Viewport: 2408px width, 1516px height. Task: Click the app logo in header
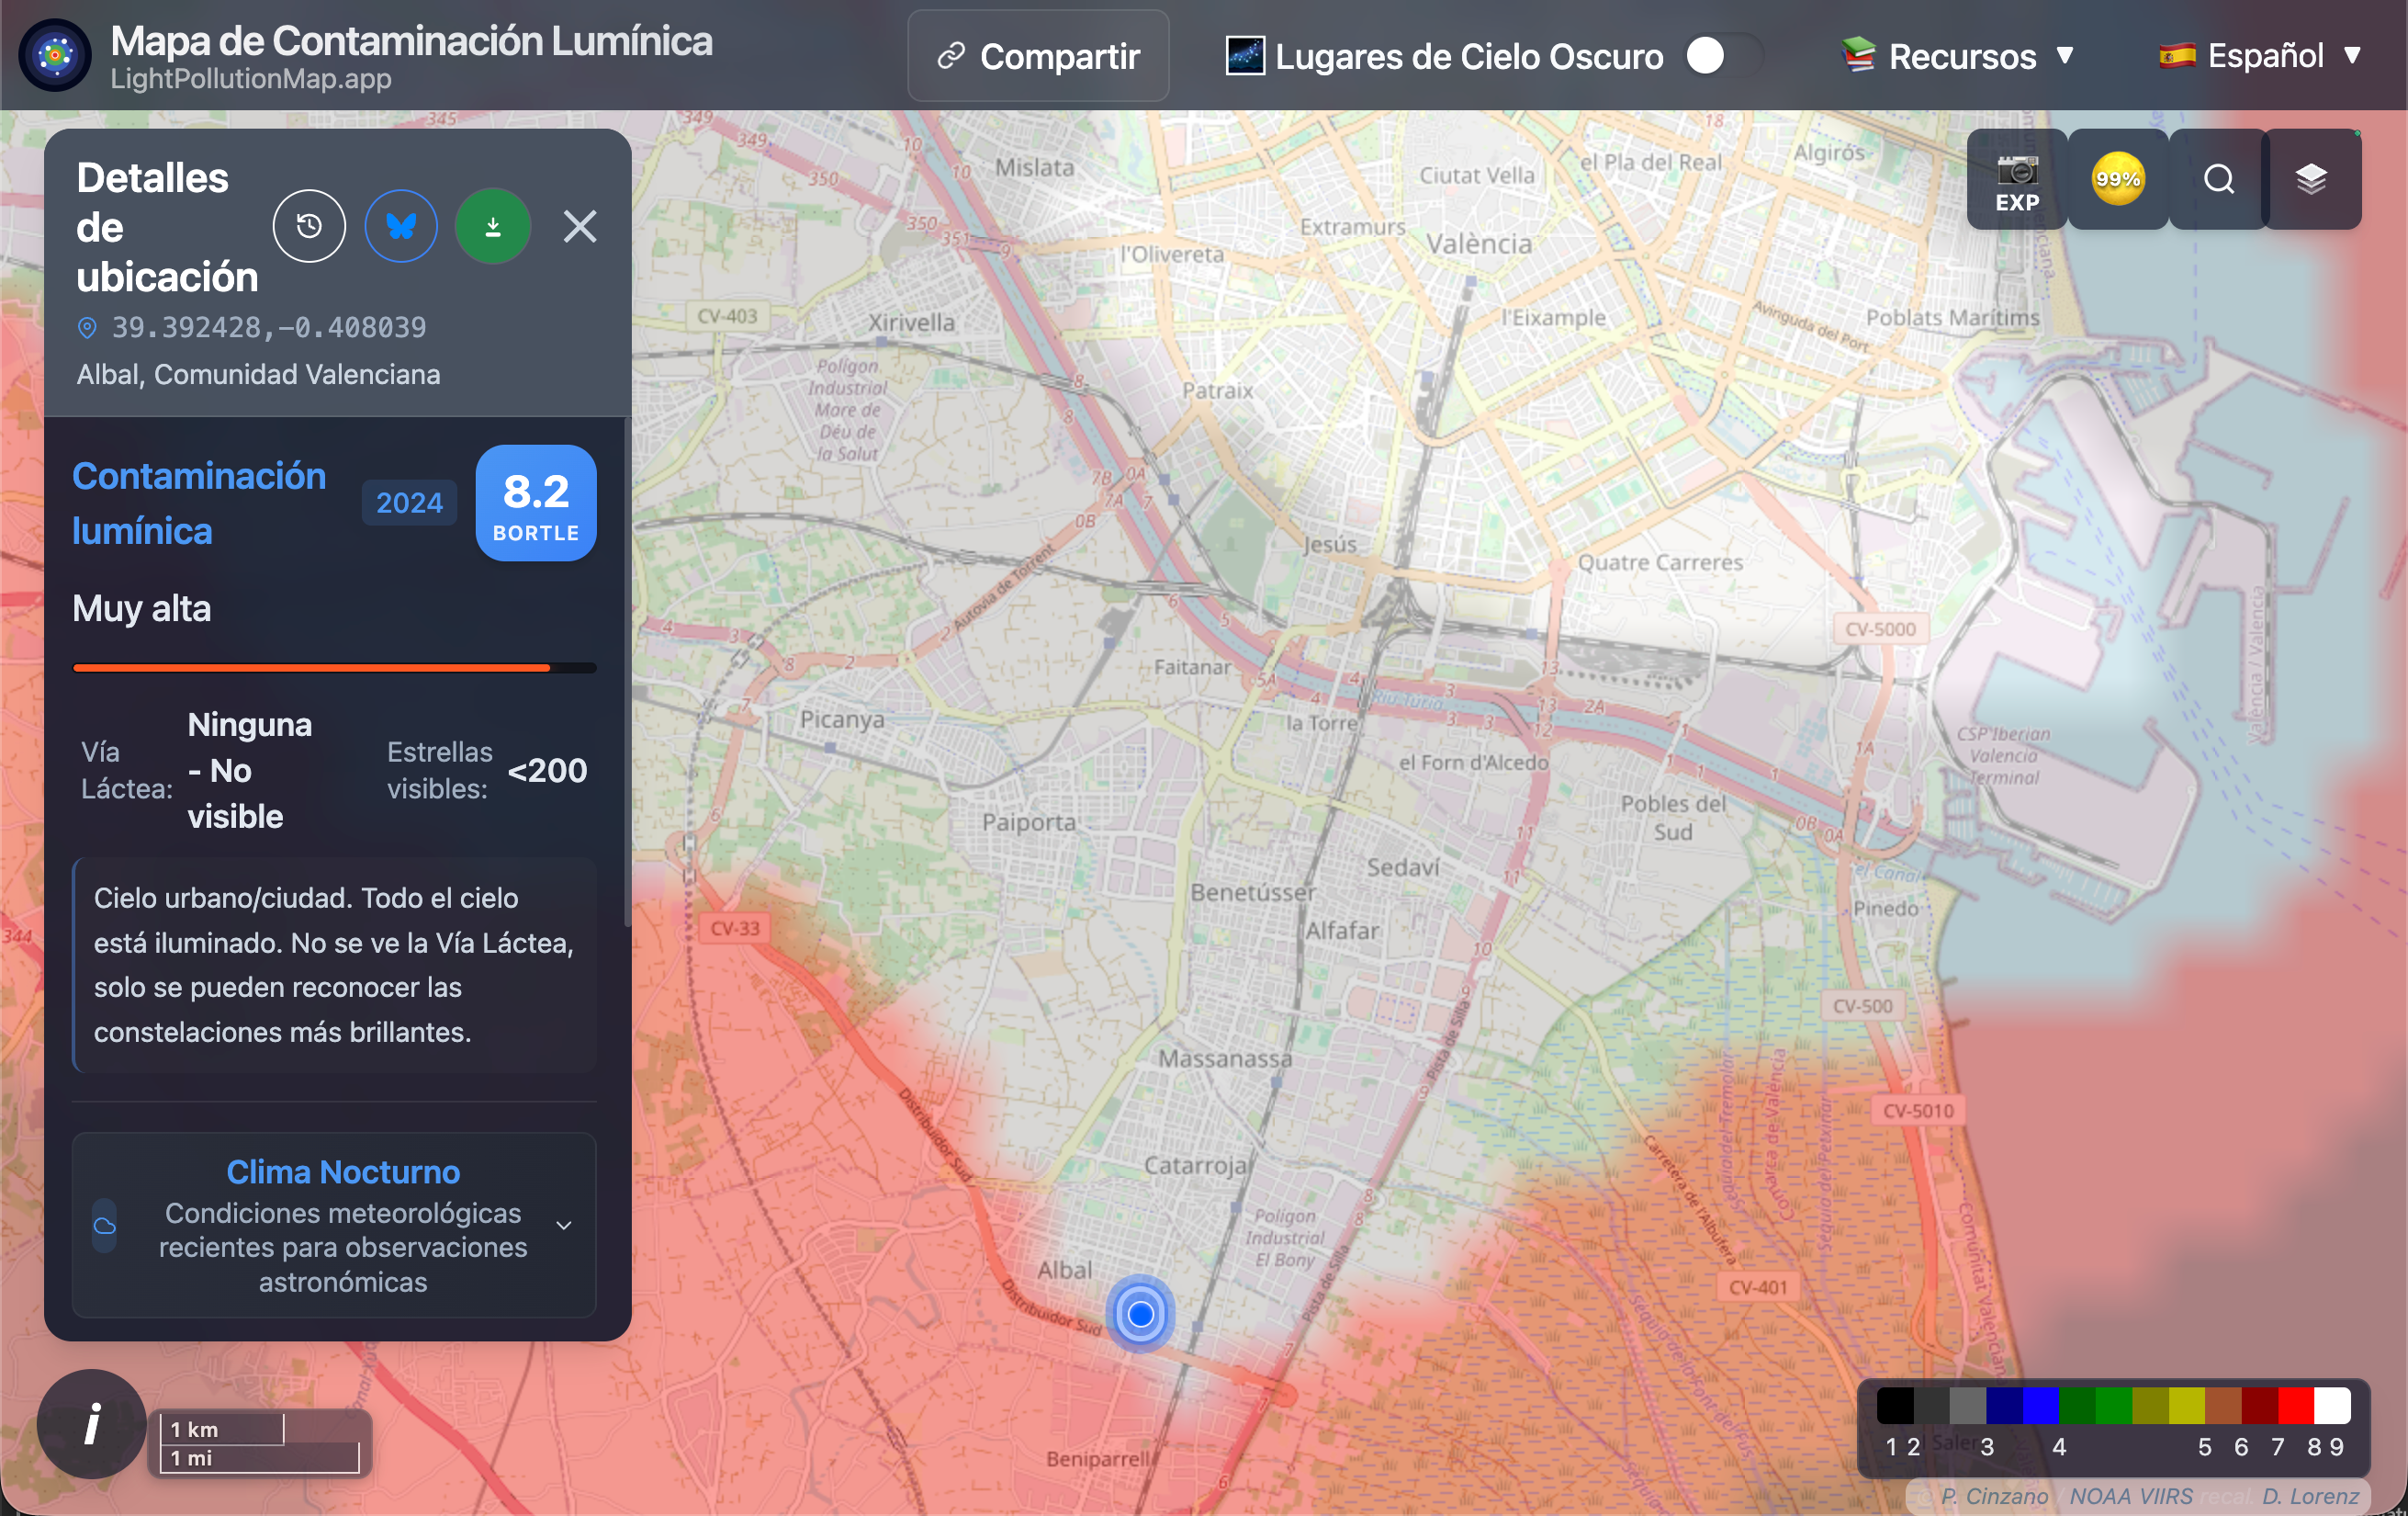(56, 55)
